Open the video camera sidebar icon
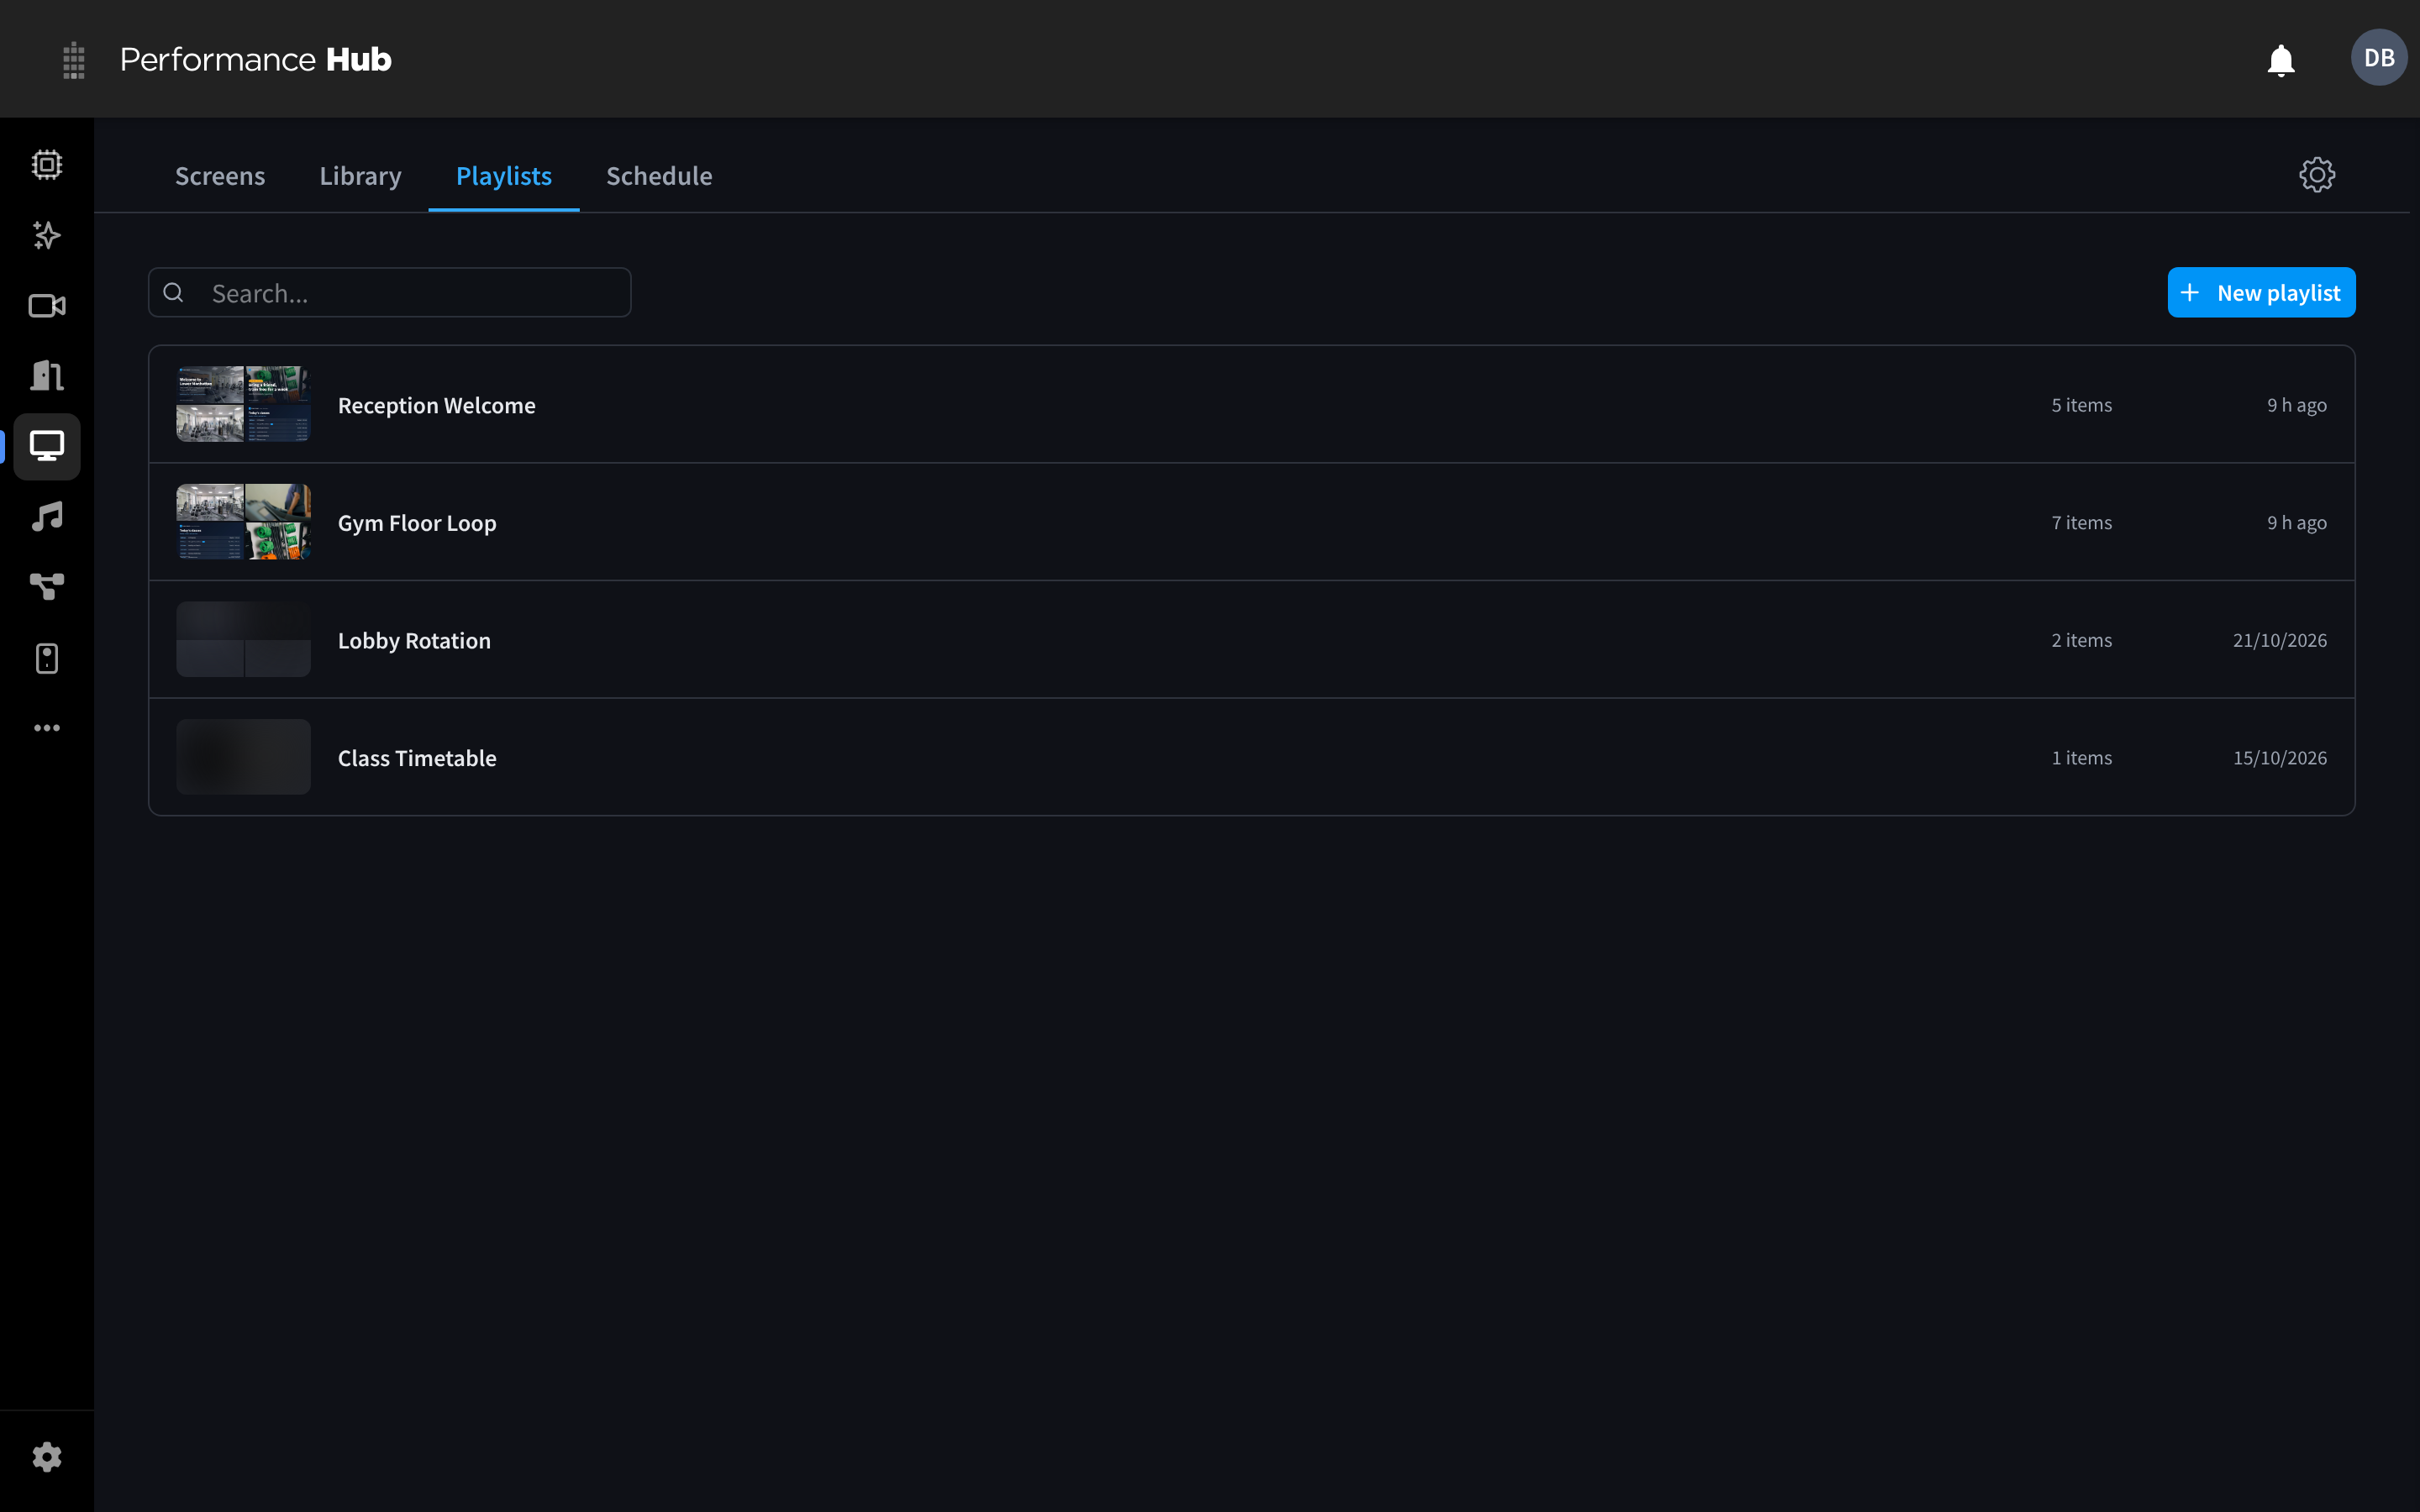The height and width of the screenshot is (1512, 2420). [x=47, y=306]
